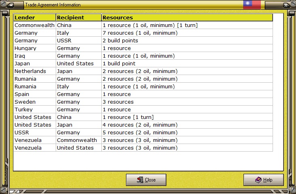Viewport: 296px width, 194px height.
Task: Select USSR recipient cell in Germany row
Action: point(79,41)
